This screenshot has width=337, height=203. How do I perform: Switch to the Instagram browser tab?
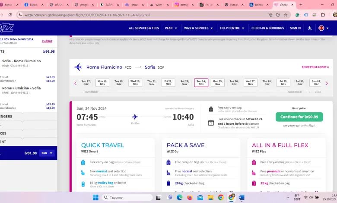[x=184, y=5]
